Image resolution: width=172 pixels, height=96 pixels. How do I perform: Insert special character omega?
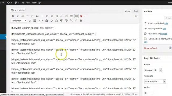click(56, 21)
